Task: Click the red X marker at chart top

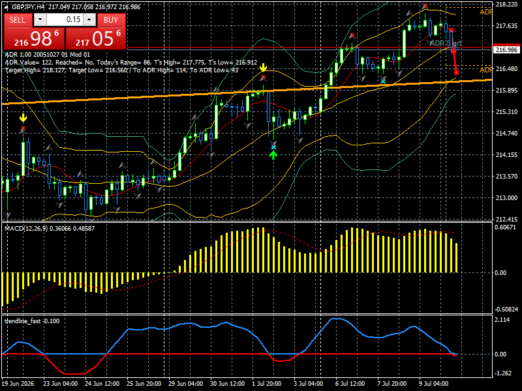Action: click(x=425, y=6)
